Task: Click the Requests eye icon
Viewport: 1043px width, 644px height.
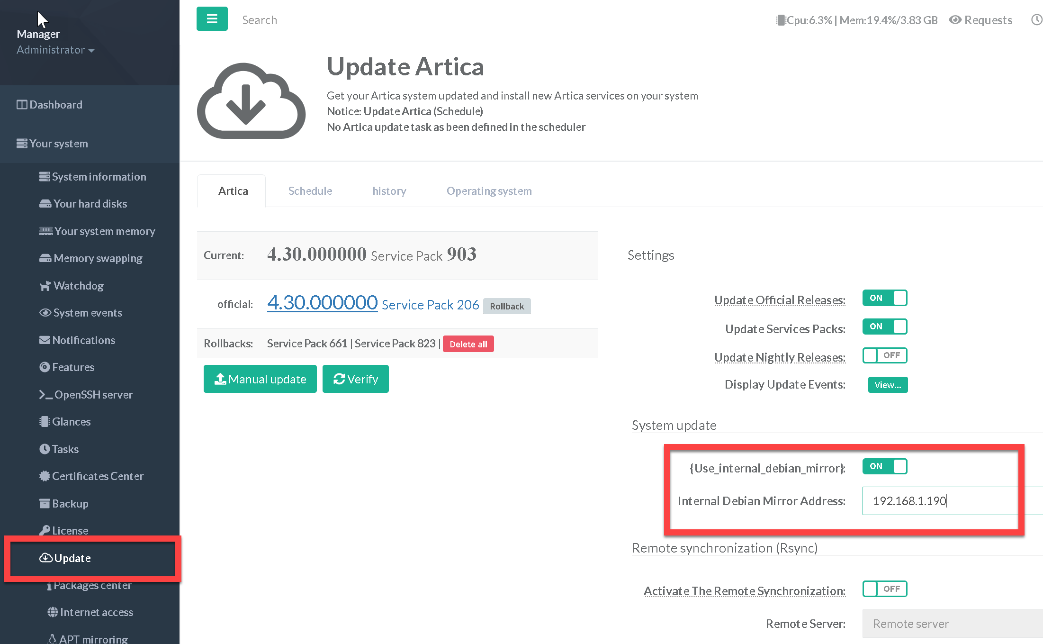Action: (955, 20)
